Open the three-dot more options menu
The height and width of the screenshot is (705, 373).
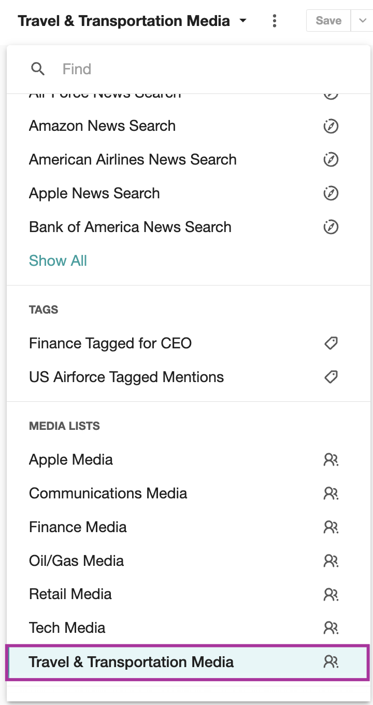(x=275, y=21)
